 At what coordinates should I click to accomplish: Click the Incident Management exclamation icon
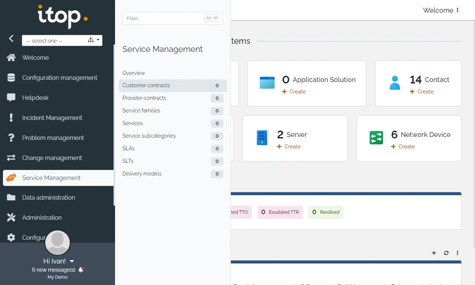11,118
